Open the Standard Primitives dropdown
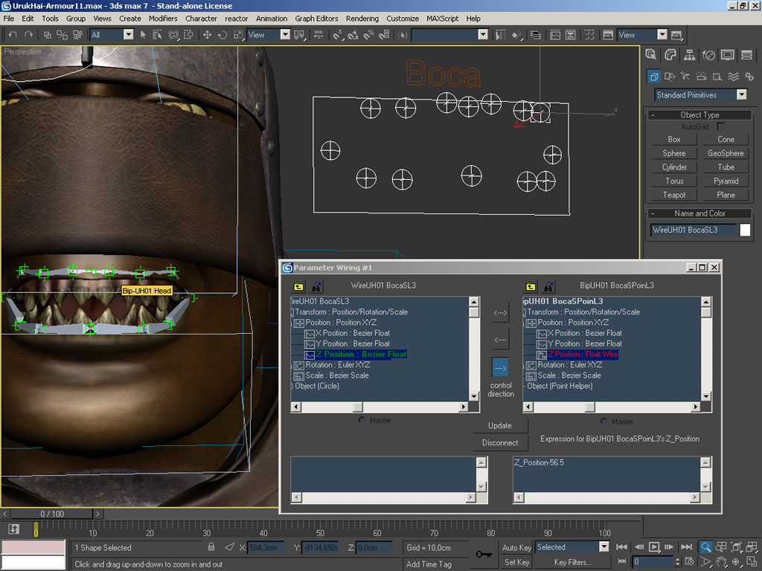Image resolution: width=762 pixels, height=571 pixels. coord(742,94)
